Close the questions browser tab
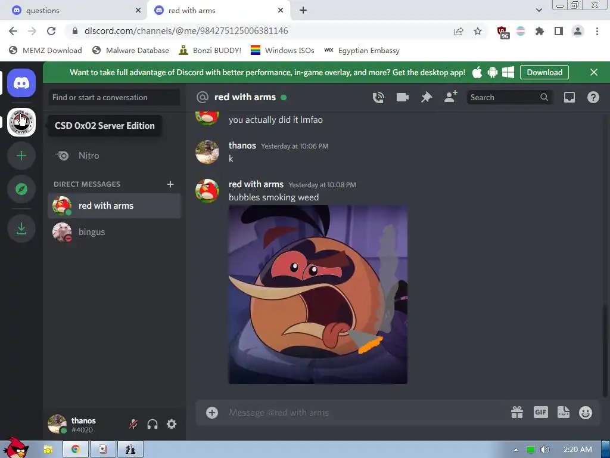 pyautogui.click(x=138, y=11)
